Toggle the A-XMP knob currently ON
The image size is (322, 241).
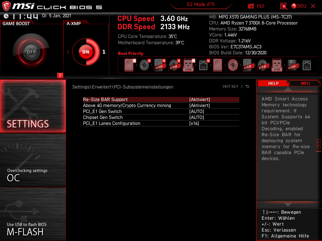coord(86,52)
